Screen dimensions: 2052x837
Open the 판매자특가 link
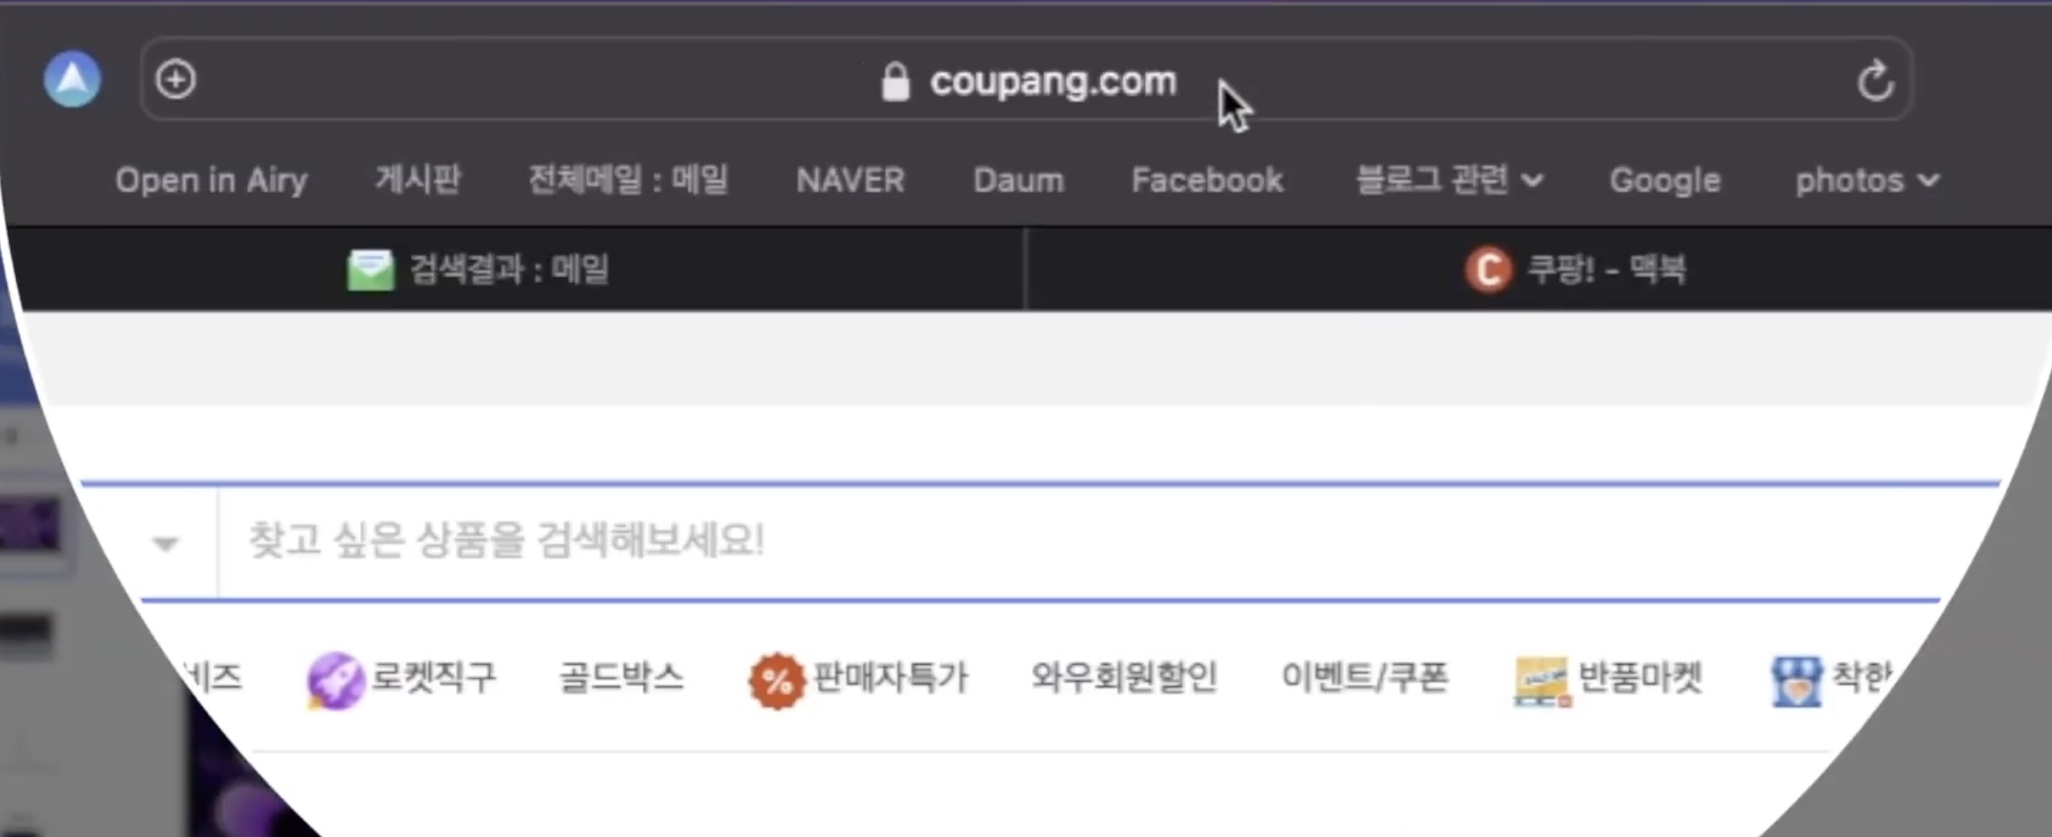point(890,677)
